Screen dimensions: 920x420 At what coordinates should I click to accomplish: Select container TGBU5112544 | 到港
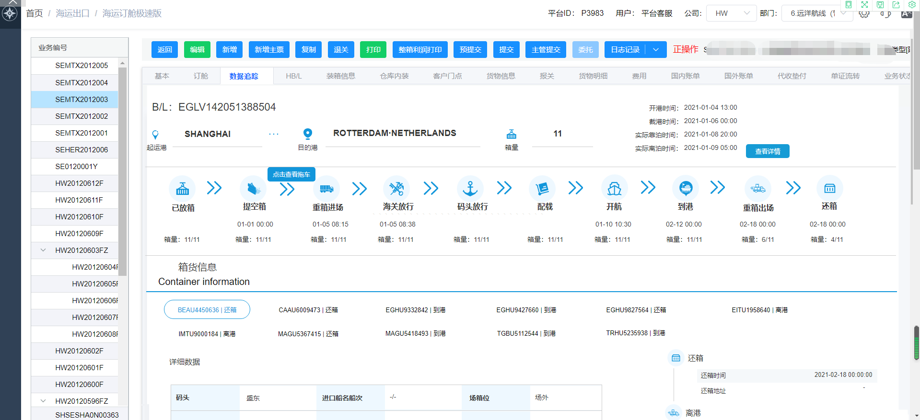[526, 333]
